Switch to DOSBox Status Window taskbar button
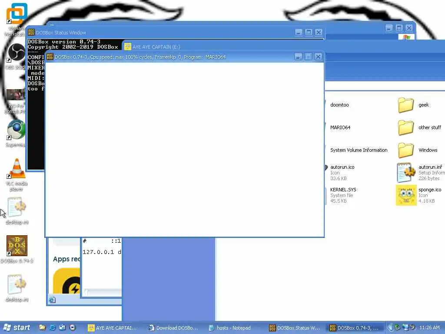Image resolution: width=445 pixels, height=334 pixels. [296, 328]
